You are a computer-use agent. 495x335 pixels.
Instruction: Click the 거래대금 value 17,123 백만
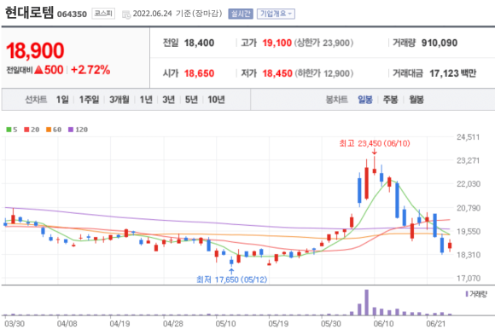[452, 73]
